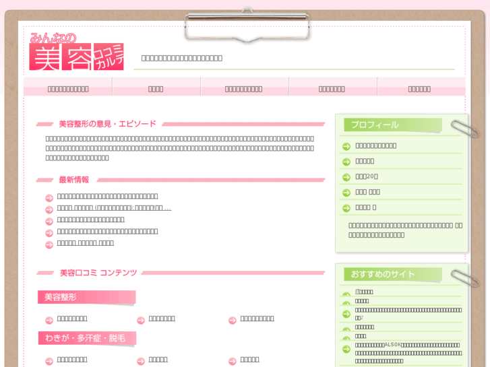Open the last link under わきが・多汗症・脱毛
The image size is (490, 367).
coord(249,360)
